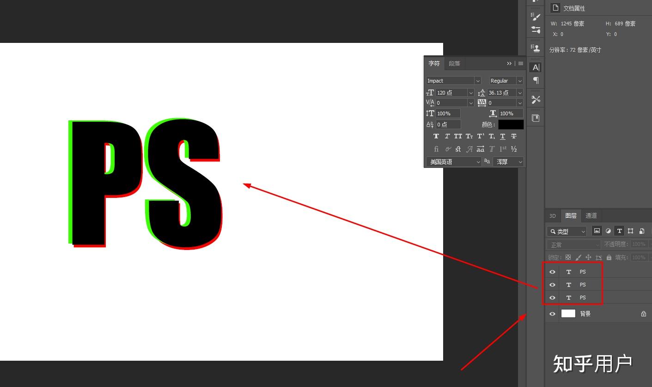Toggle the adjustment layer filter icon
This screenshot has height=387, width=652.
pos(608,231)
